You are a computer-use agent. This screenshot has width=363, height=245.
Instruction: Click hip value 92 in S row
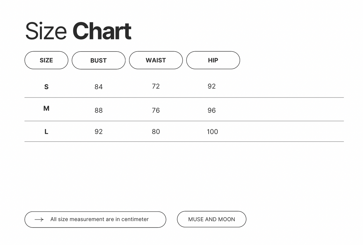pos(212,86)
